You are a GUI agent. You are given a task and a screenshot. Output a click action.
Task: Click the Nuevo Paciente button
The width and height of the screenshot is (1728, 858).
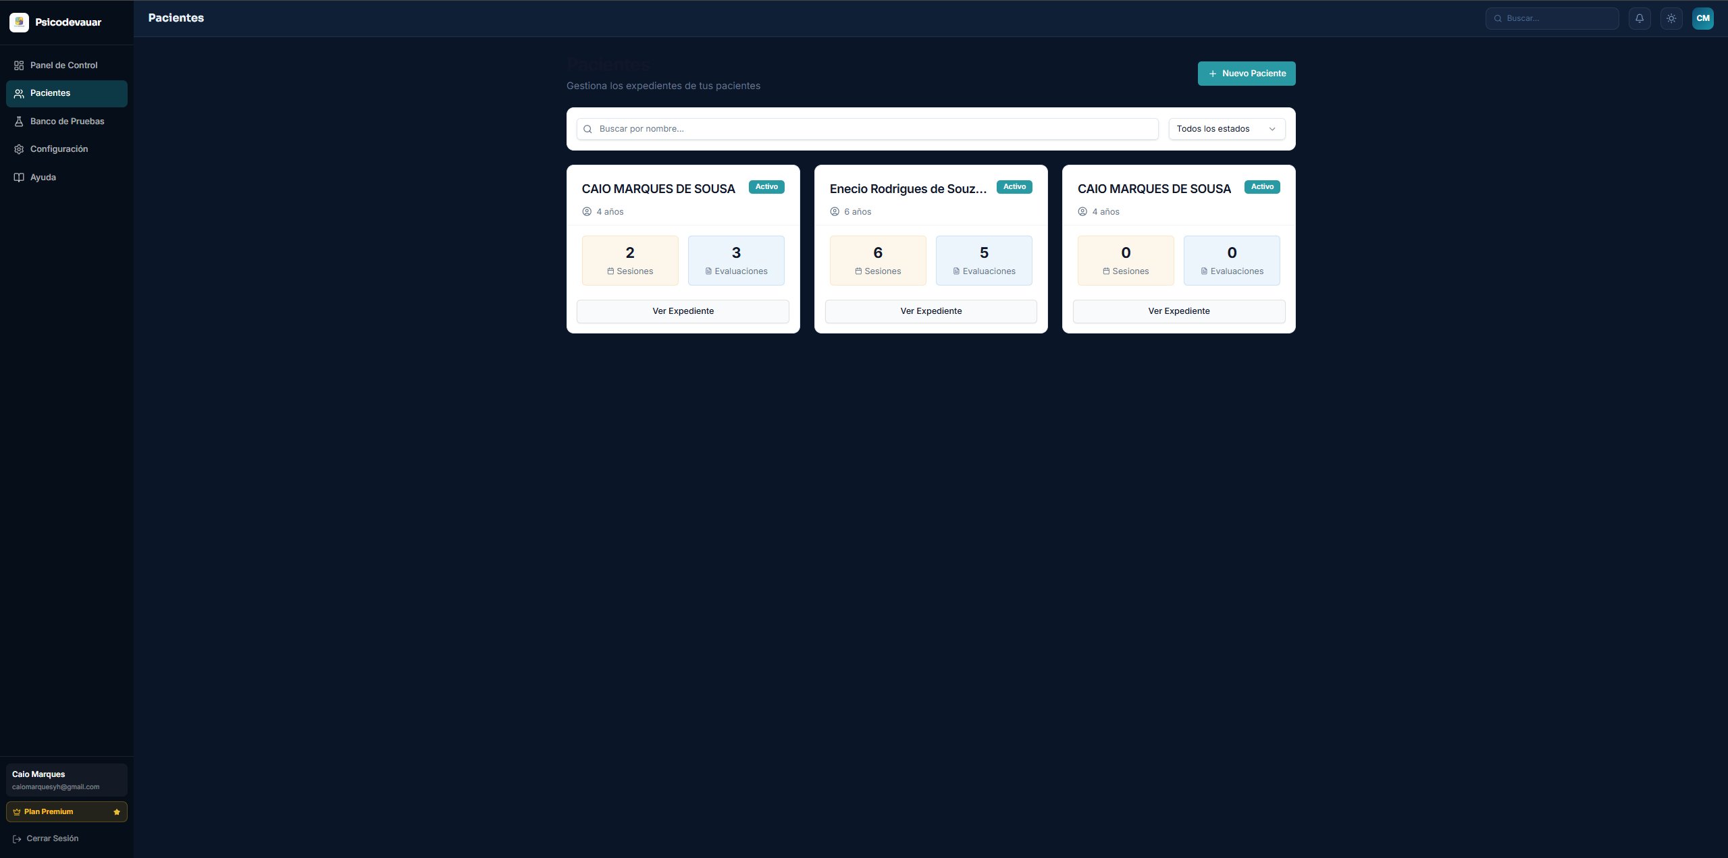point(1247,74)
